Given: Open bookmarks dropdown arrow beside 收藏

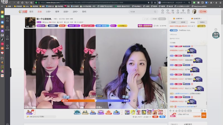Looking at the screenshot, I should click(x=12, y=6).
